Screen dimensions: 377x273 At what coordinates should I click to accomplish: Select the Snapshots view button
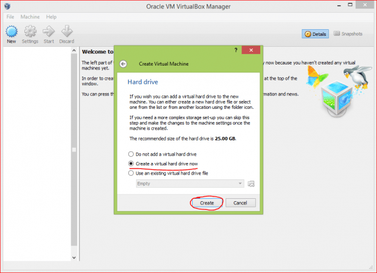(348, 34)
